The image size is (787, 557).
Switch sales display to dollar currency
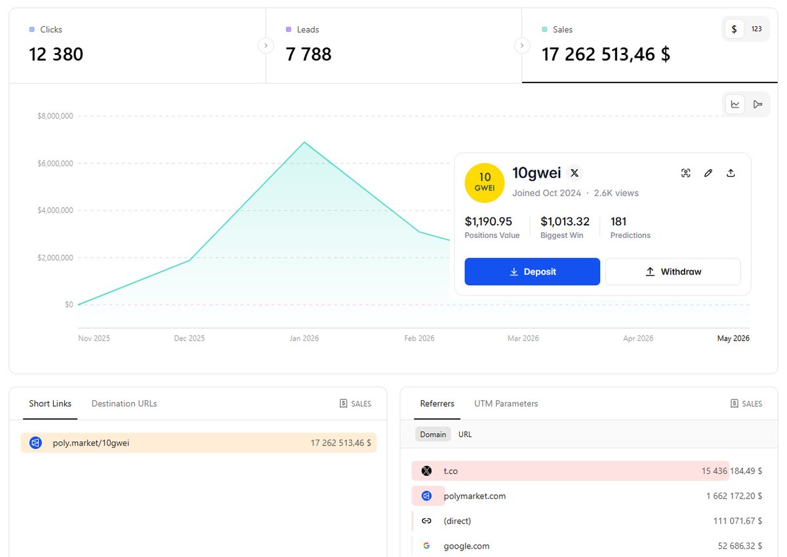pos(734,29)
